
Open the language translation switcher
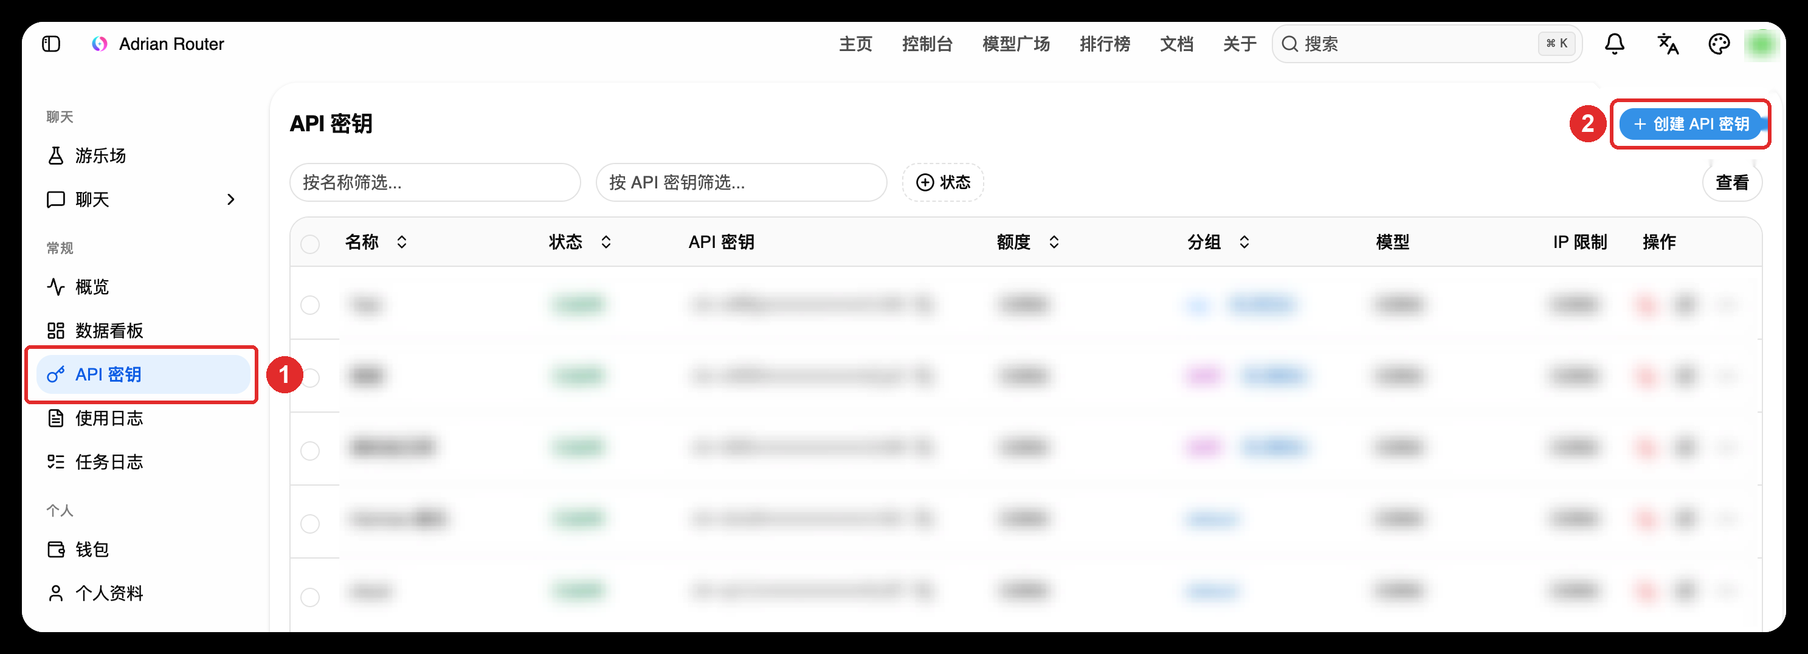[x=1668, y=44]
